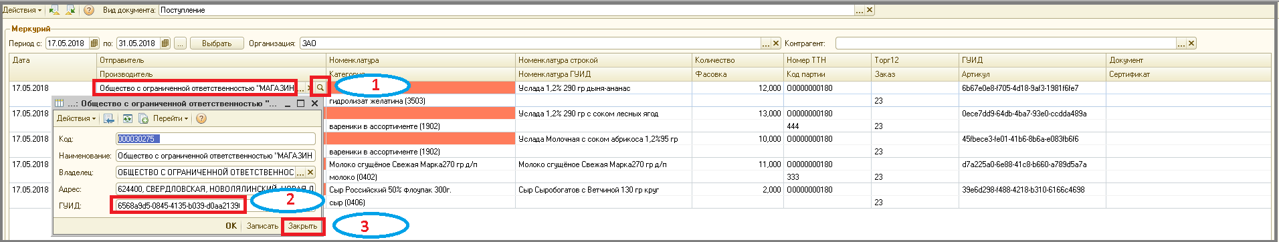Open selection list for Контрагент field

(x=1181, y=43)
